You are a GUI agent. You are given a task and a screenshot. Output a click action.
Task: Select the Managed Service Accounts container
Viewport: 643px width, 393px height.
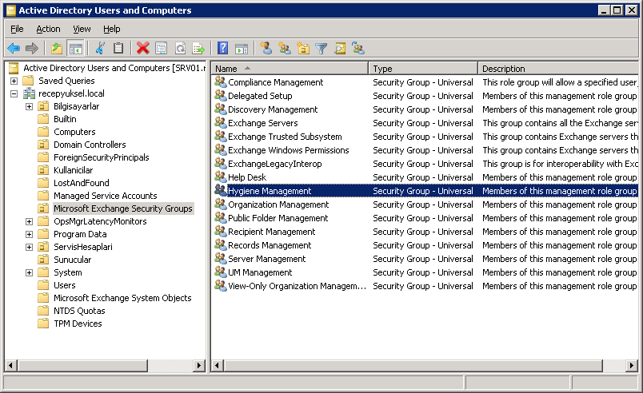(x=105, y=196)
